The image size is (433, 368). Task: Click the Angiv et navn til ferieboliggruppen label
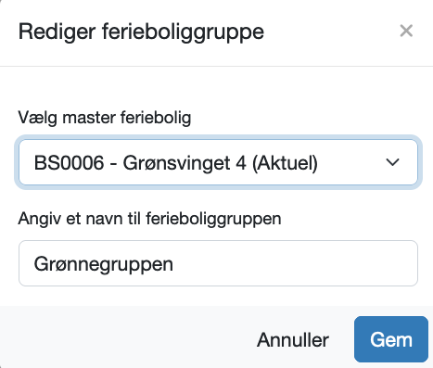[x=149, y=219]
